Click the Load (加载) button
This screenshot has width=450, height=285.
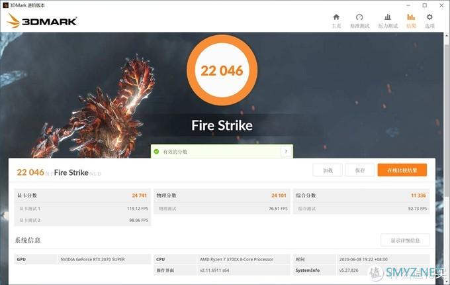coord(328,170)
